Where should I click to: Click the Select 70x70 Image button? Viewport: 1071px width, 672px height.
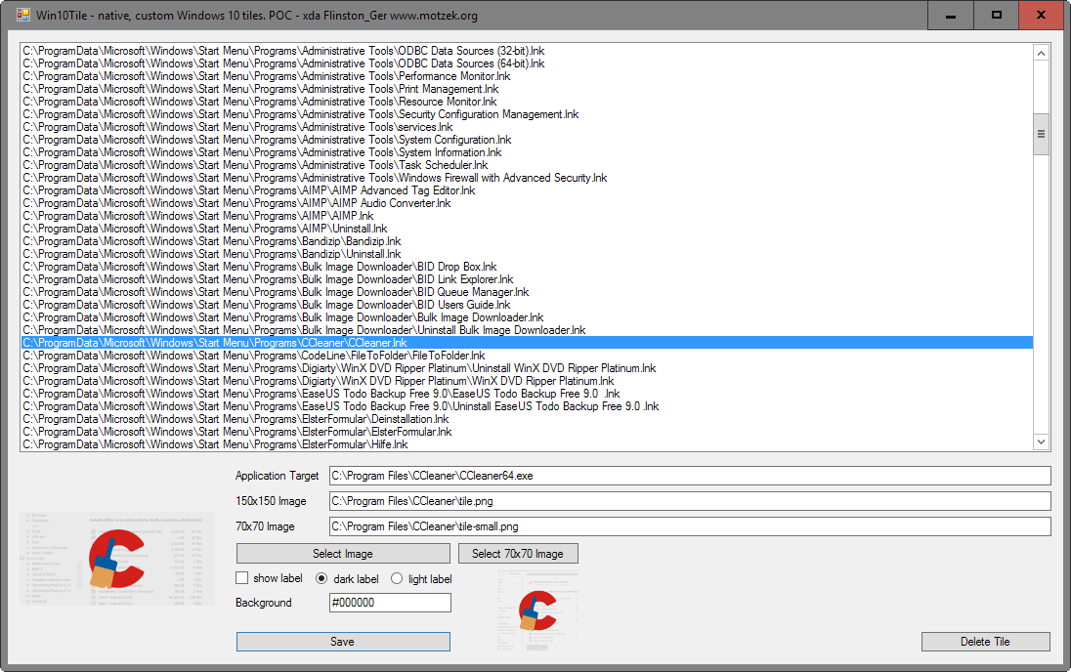pos(518,553)
